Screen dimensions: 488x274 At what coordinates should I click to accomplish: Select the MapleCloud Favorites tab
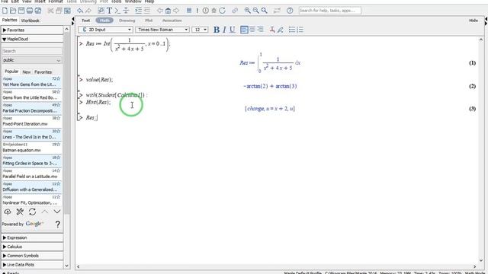click(x=43, y=72)
